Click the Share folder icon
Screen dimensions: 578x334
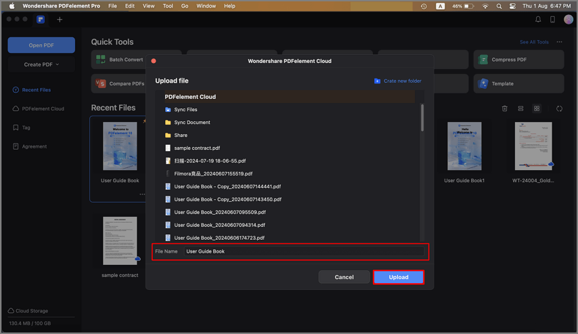(x=168, y=135)
